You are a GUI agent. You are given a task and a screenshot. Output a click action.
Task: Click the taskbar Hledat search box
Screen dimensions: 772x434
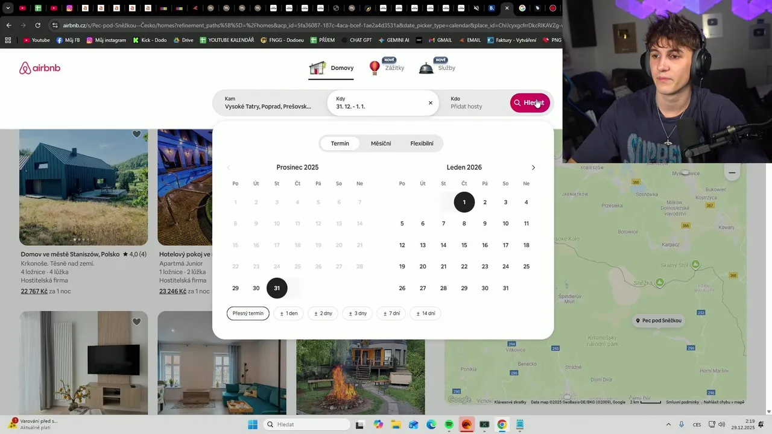306,424
